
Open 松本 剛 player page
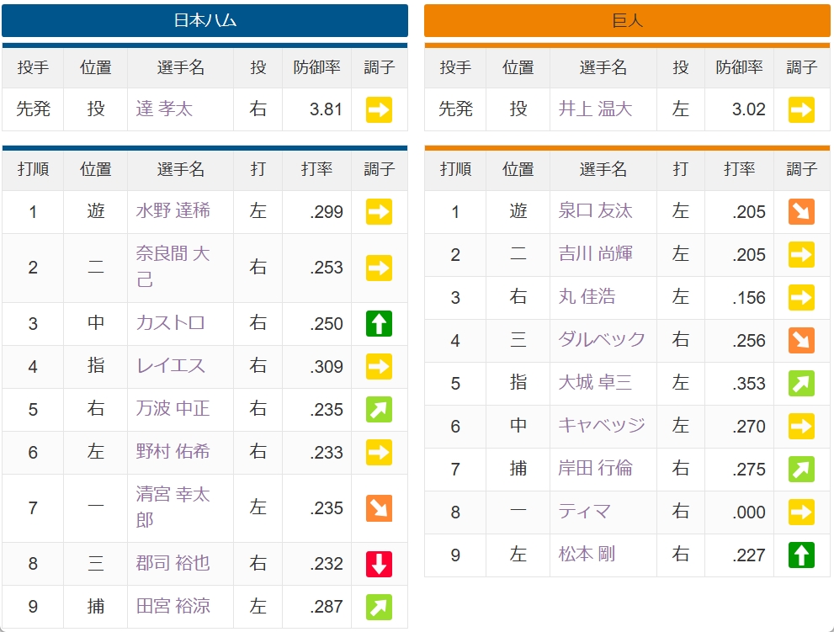tap(587, 555)
